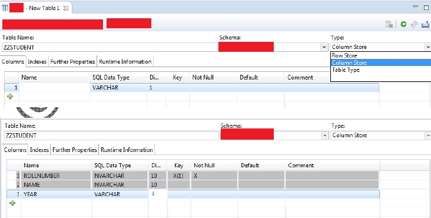Click the lower Comment column header

(x=332, y=166)
